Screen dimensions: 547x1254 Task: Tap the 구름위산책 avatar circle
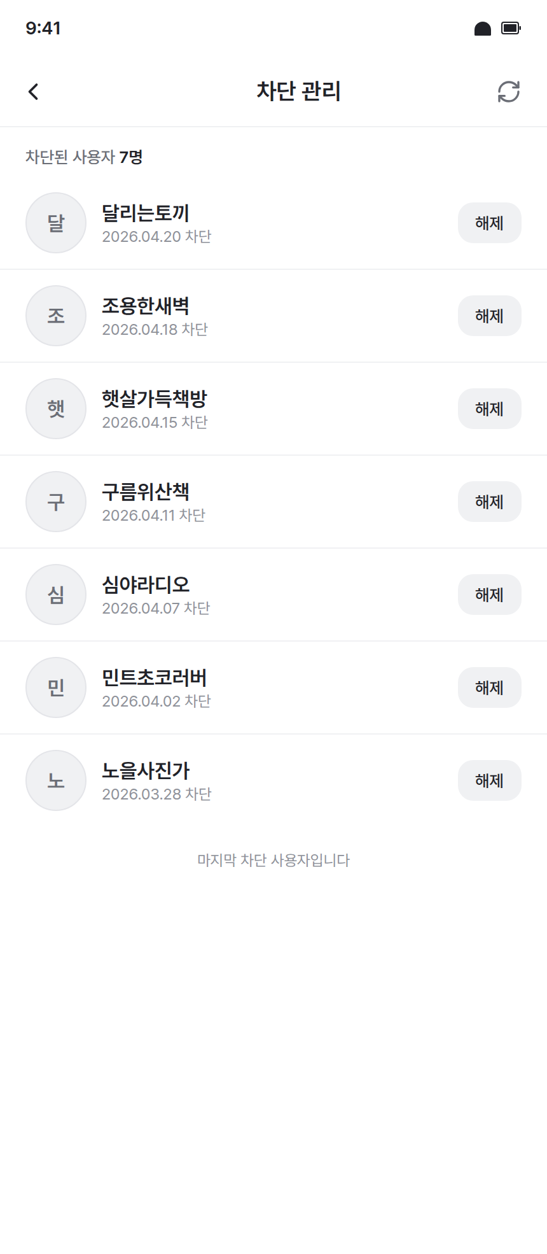click(56, 502)
